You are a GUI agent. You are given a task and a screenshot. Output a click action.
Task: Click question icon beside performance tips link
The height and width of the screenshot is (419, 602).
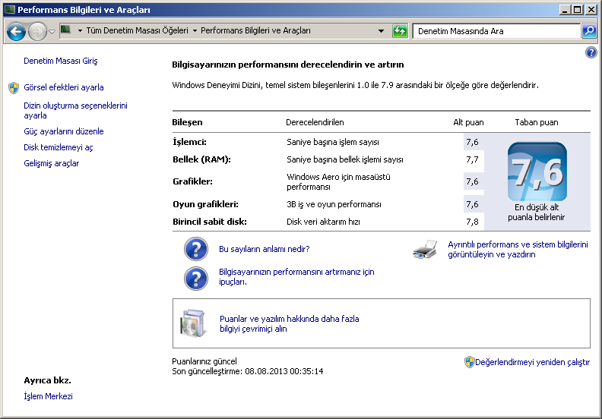tap(196, 277)
